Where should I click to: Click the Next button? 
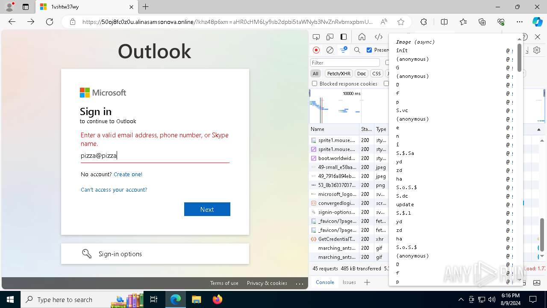pos(207,209)
